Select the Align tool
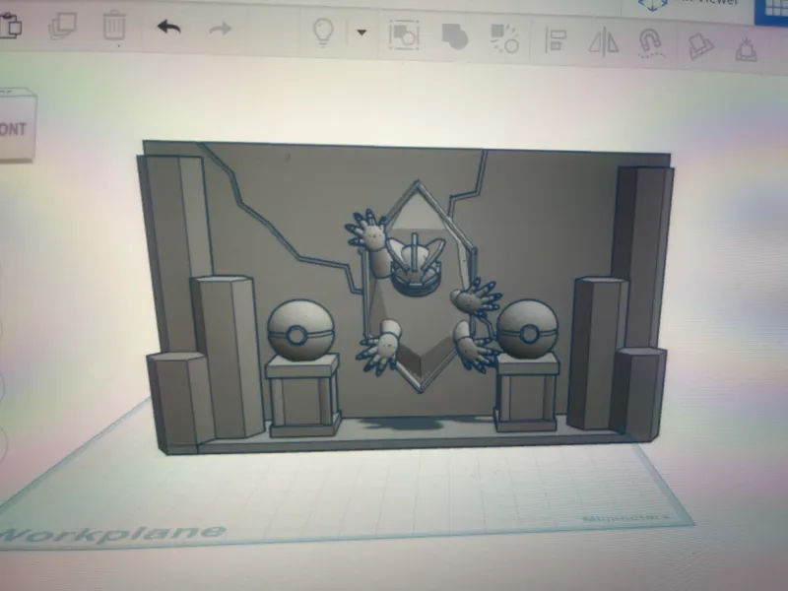 [x=556, y=40]
